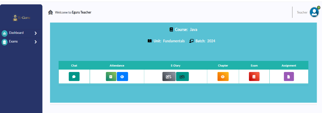Open the E-Diary B edit button
This screenshot has width=322, height=113.
coord(182,77)
